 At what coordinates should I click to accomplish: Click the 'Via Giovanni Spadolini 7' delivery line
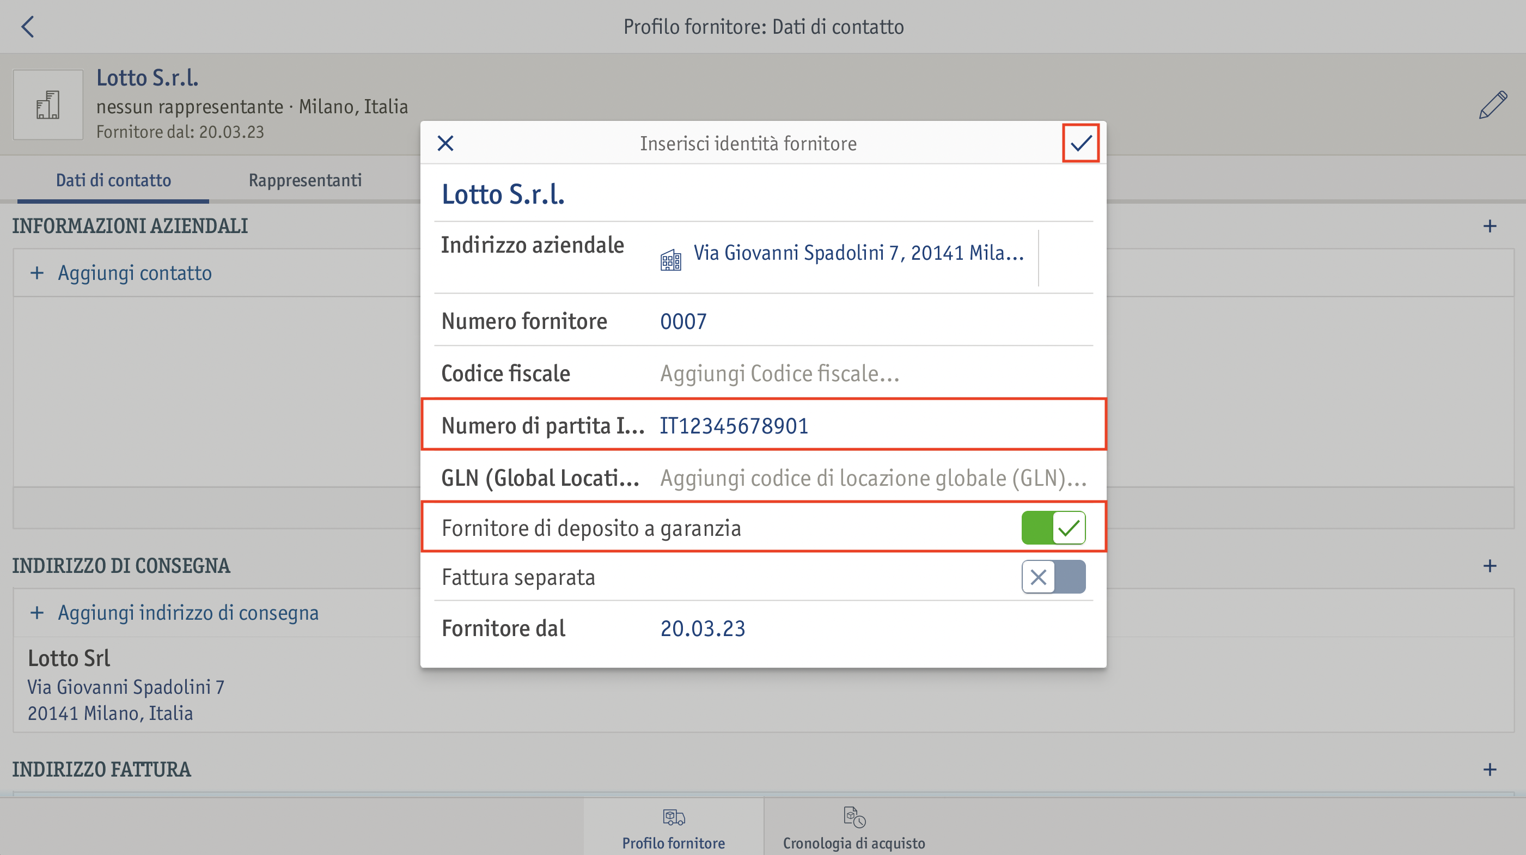tap(126, 687)
